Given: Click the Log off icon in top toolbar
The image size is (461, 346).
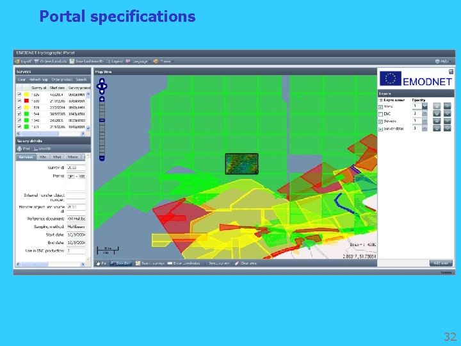Looking at the screenshot, I should 17,62.
